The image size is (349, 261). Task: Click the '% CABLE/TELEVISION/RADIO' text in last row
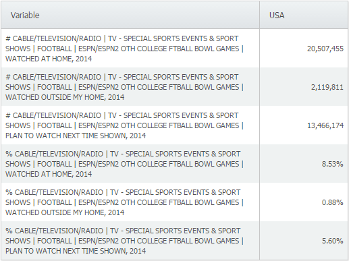(54, 231)
